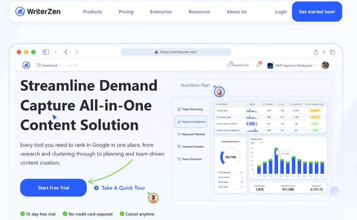Expand the Dashboard dropdown

click(49, 65)
